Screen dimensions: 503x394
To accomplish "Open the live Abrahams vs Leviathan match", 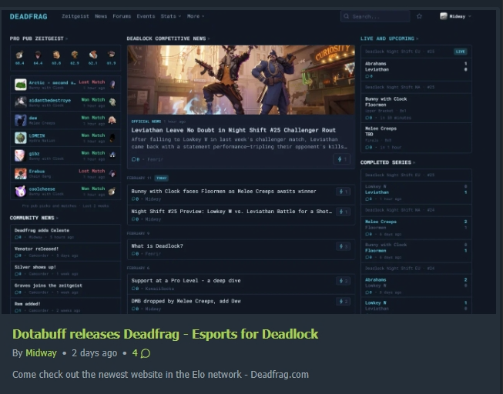I will (x=416, y=69).
